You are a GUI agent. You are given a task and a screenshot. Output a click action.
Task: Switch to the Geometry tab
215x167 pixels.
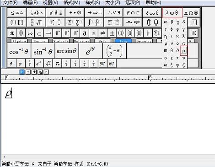tap(144, 41)
